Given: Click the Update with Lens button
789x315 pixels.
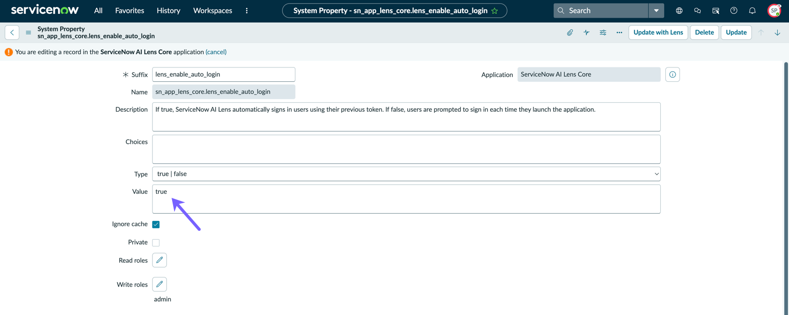Looking at the screenshot, I should pos(658,32).
